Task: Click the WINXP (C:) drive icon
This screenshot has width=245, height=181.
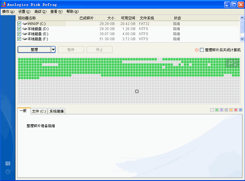Action: click(25, 24)
